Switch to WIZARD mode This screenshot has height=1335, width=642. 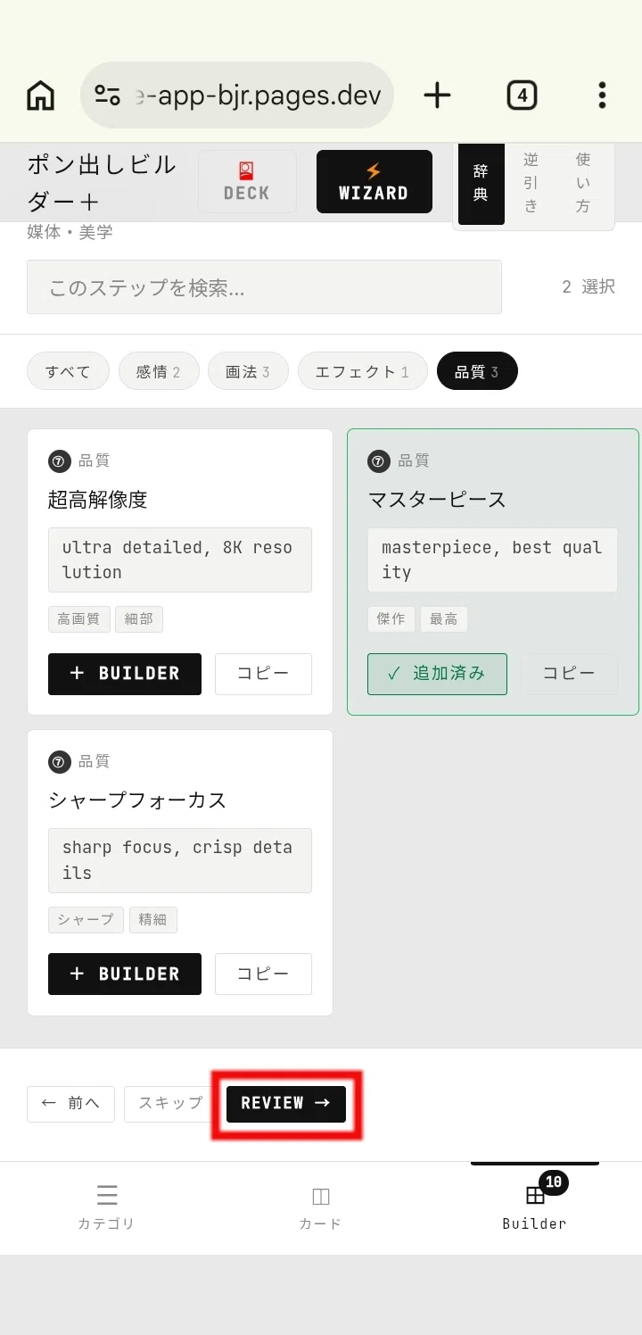(x=374, y=181)
